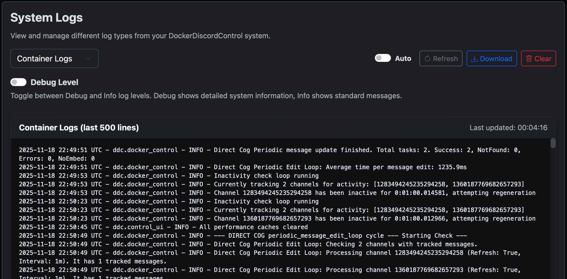The width and height of the screenshot is (567, 279).
Task: Clear the displayed logs
Action: click(x=538, y=58)
